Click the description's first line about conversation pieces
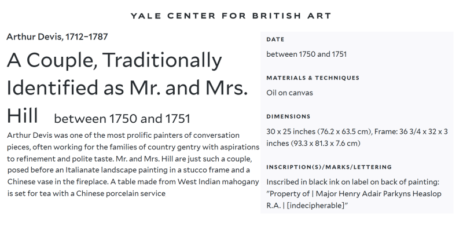 click(123, 136)
